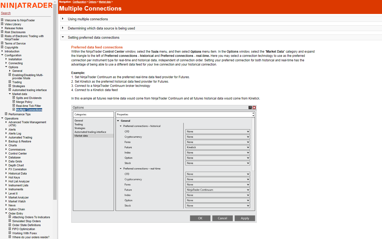The image size is (382, 239).
Task: Open the Option Chain topic
Action: [17, 209]
